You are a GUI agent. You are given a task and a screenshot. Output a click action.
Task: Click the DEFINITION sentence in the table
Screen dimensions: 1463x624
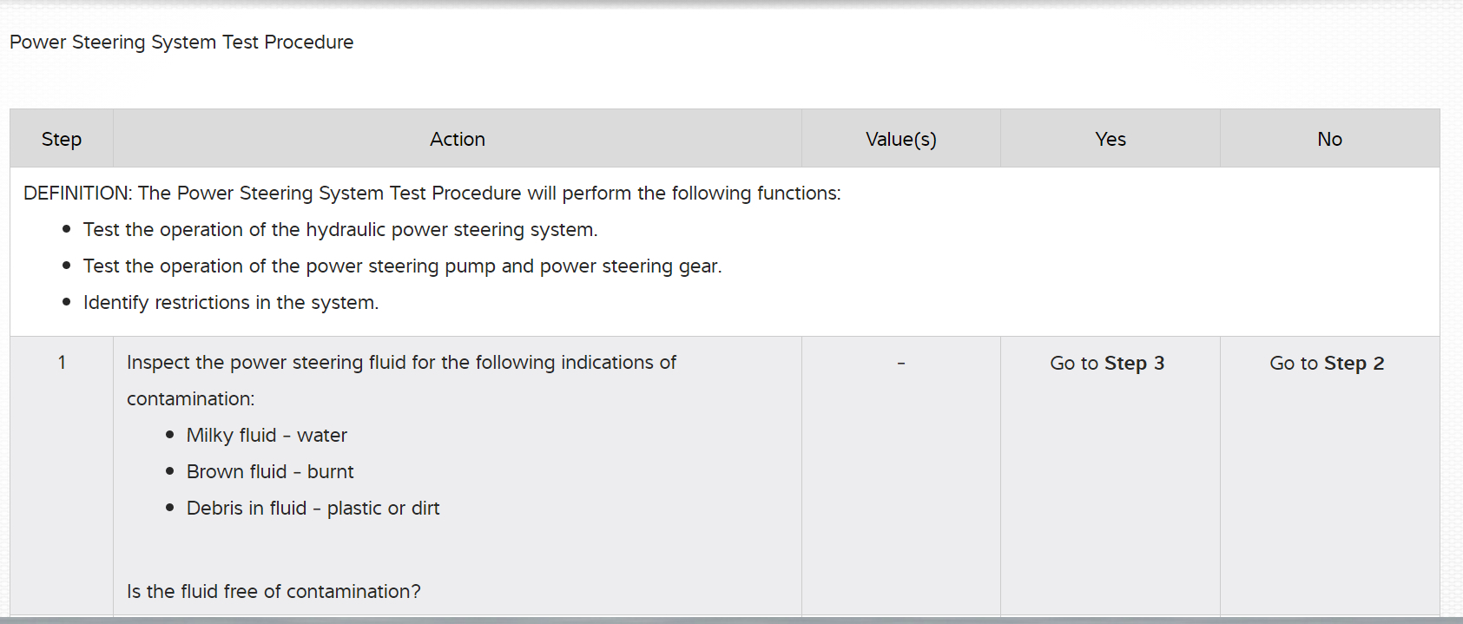432,193
